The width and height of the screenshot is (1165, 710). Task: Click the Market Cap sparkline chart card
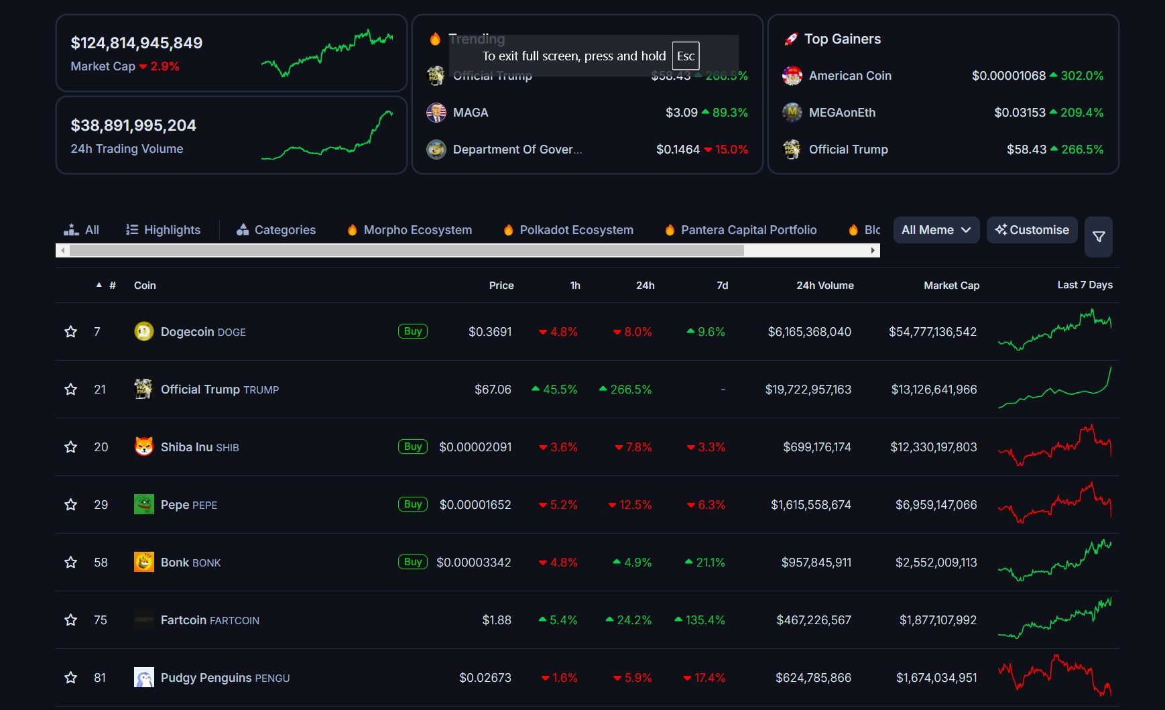click(x=327, y=53)
